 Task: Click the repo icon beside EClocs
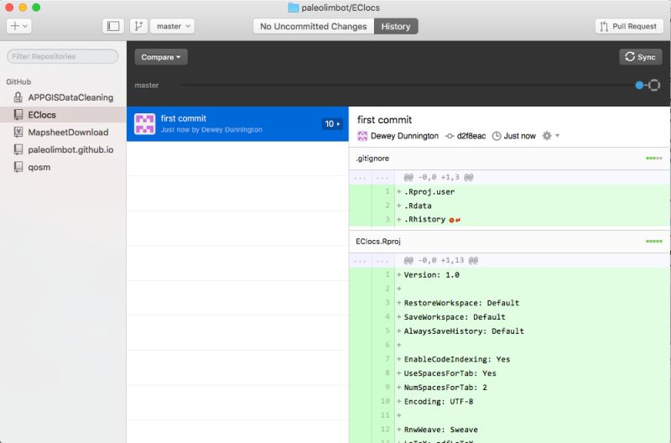point(18,115)
